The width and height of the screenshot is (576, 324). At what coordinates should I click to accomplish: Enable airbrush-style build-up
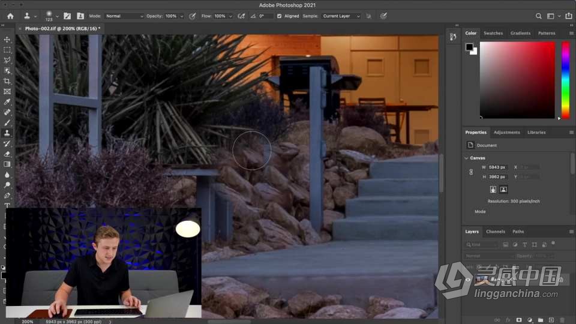click(x=241, y=16)
